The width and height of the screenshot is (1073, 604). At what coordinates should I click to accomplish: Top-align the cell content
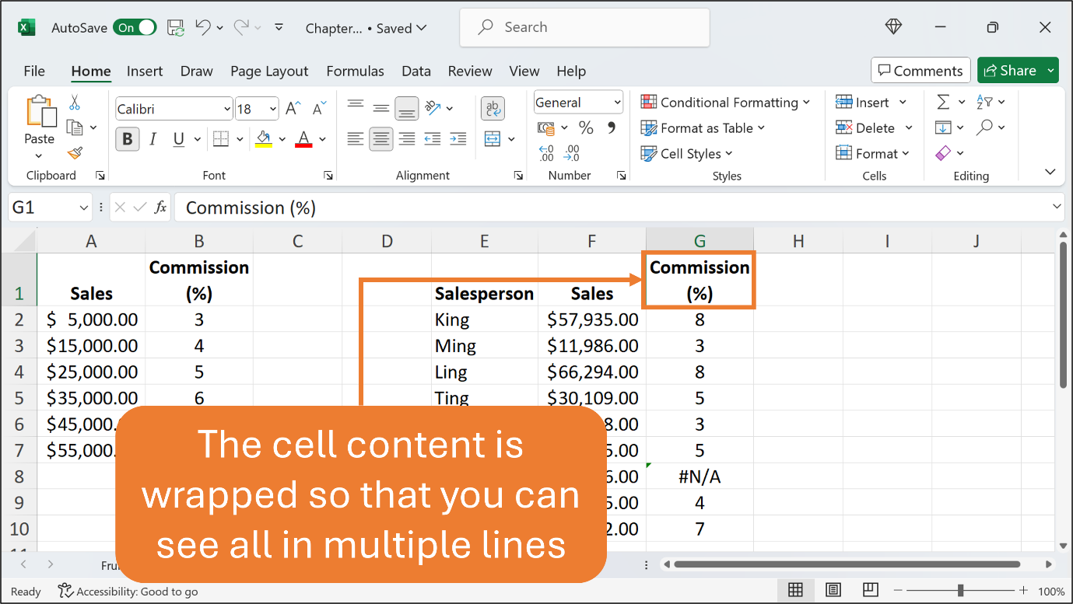[x=356, y=105]
